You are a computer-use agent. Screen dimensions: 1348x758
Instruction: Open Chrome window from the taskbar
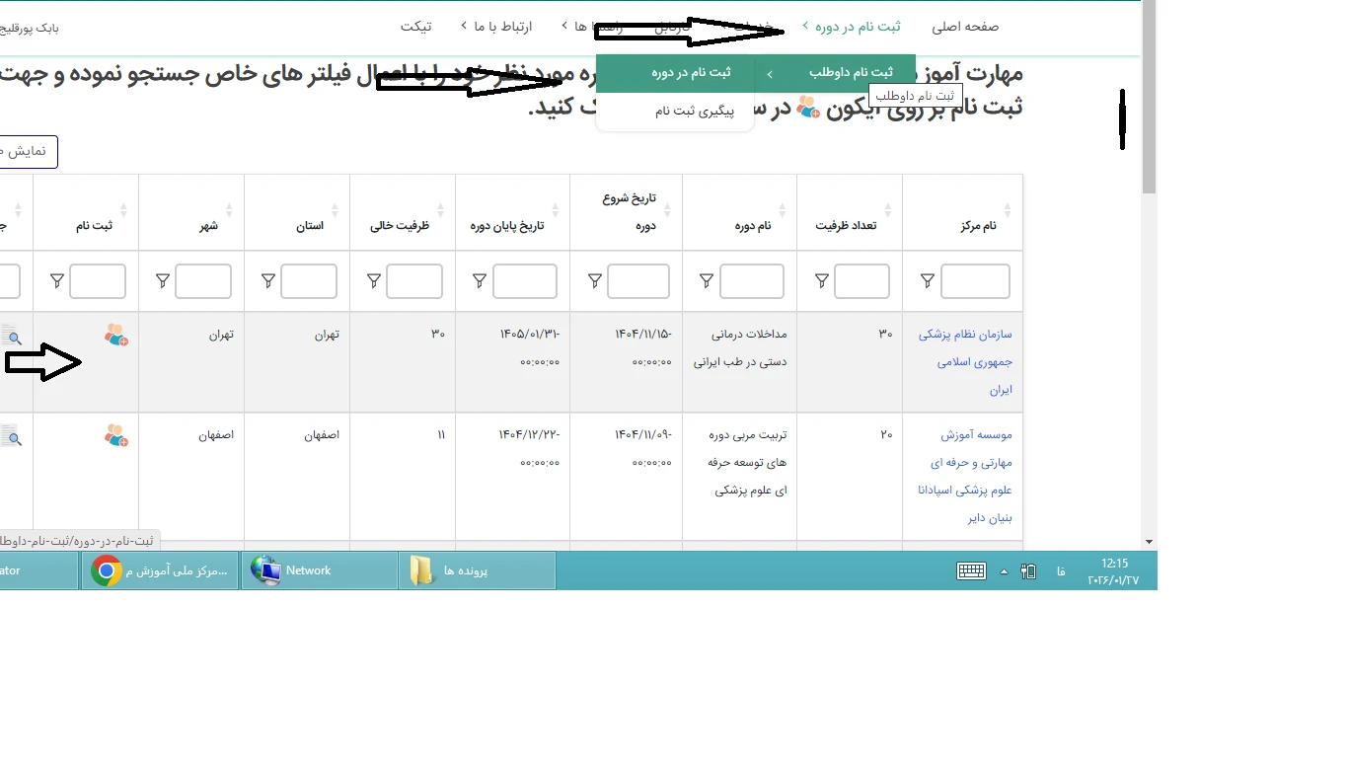click(160, 570)
